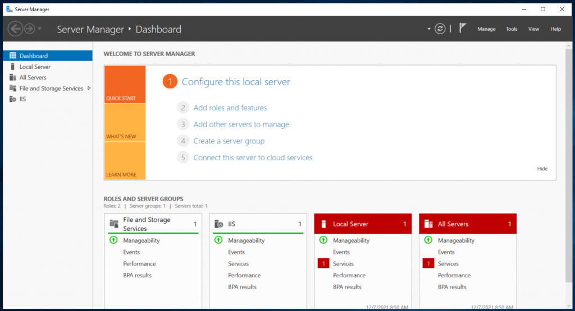Open the Manage menu
Viewport: 575px width, 311px height.
pos(486,29)
